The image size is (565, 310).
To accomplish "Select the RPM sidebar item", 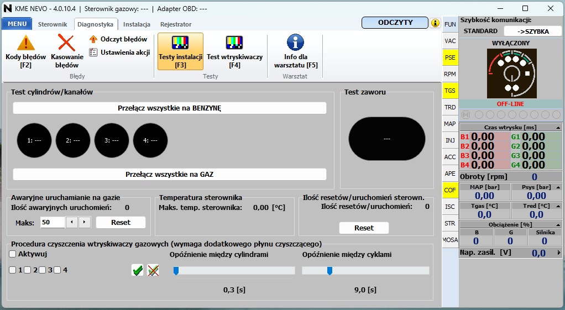I will pyautogui.click(x=450, y=74).
